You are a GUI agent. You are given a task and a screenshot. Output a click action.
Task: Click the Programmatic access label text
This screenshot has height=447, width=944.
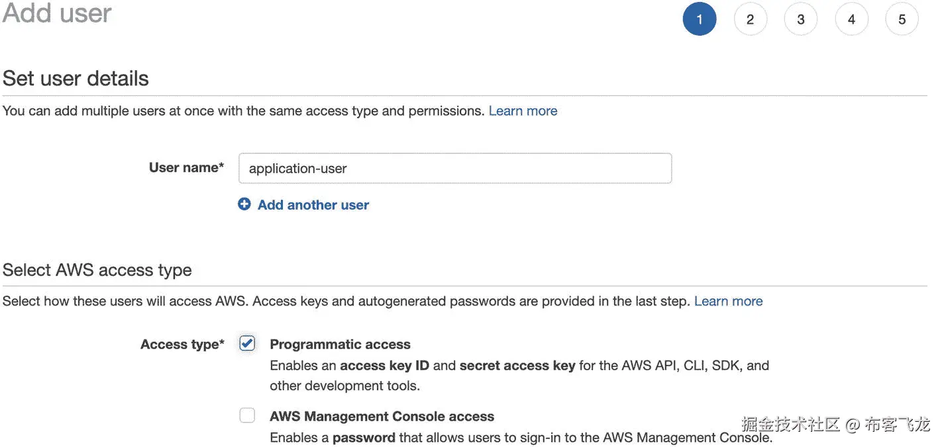pos(340,345)
